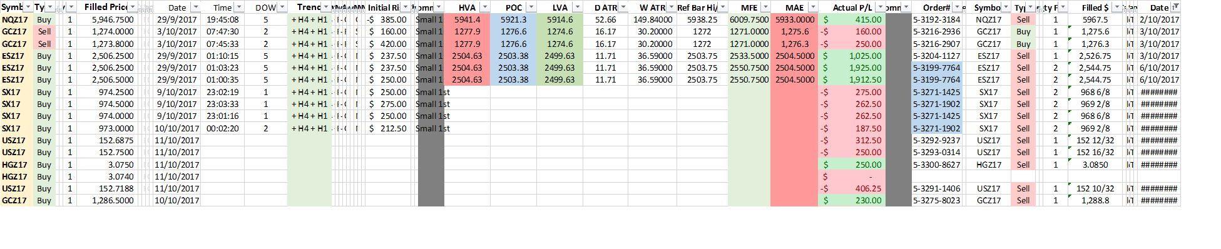Select the Ref Bar cell 5938.25
The image size is (1221, 249).
click(x=702, y=19)
